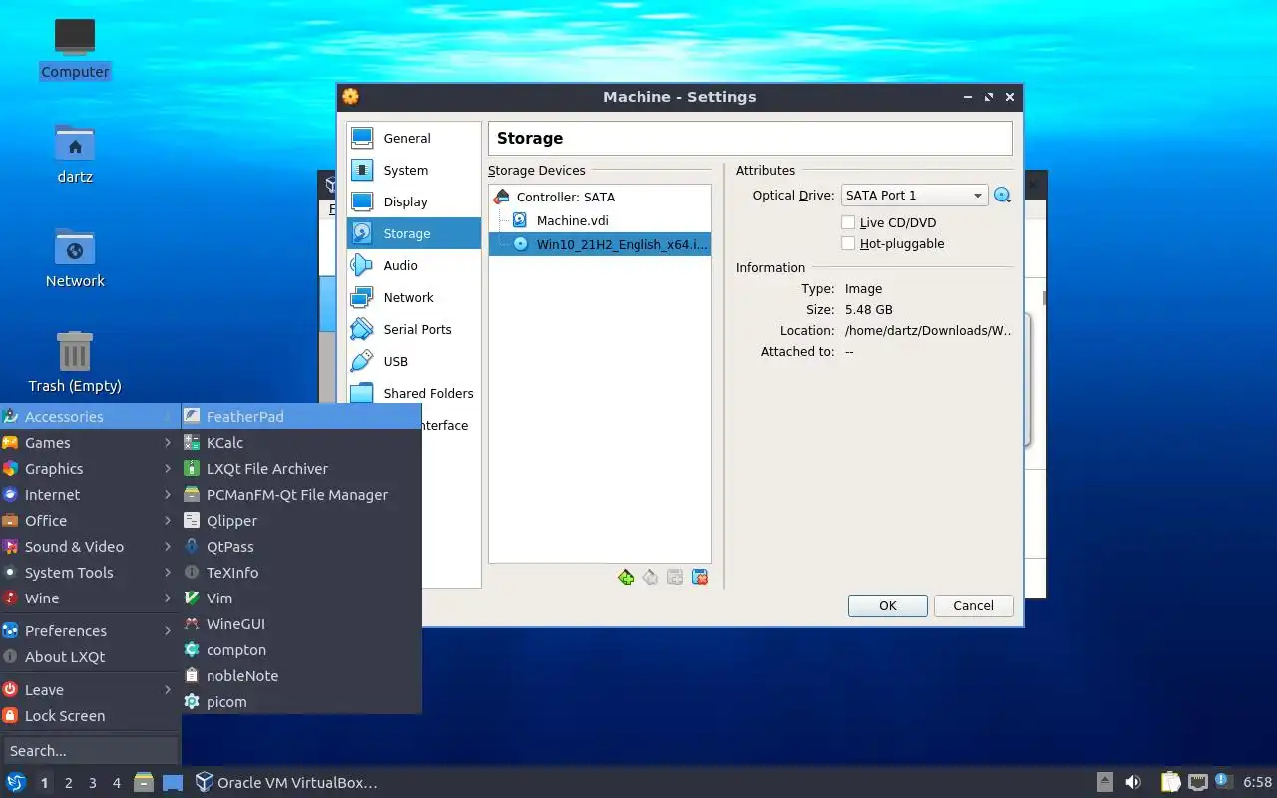
Task: Open the Network desktop icon
Action: tap(75, 258)
